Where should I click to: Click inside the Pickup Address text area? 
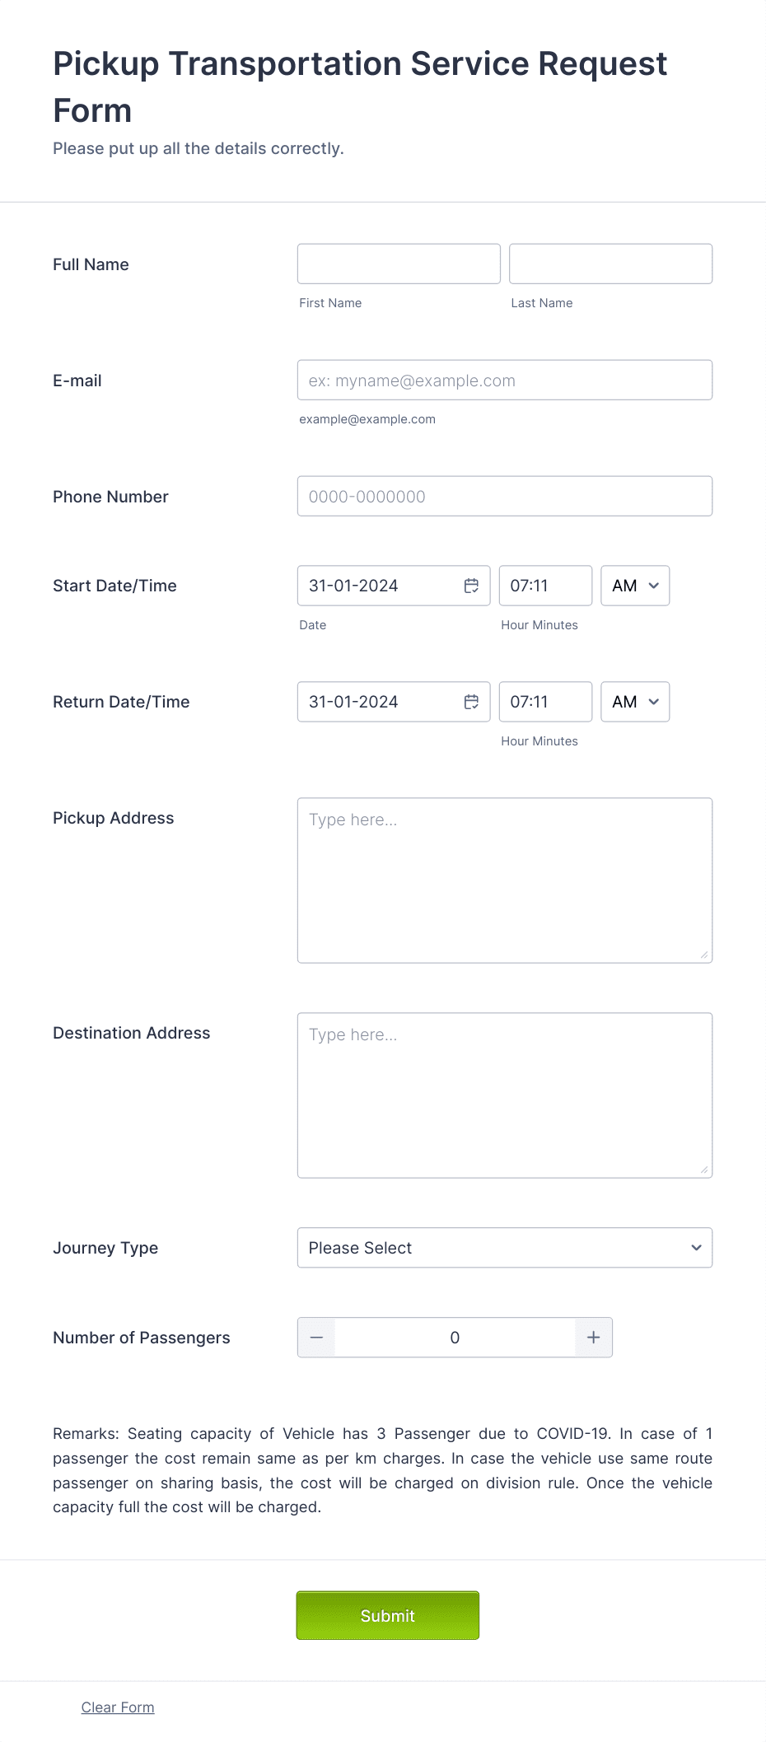(504, 877)
